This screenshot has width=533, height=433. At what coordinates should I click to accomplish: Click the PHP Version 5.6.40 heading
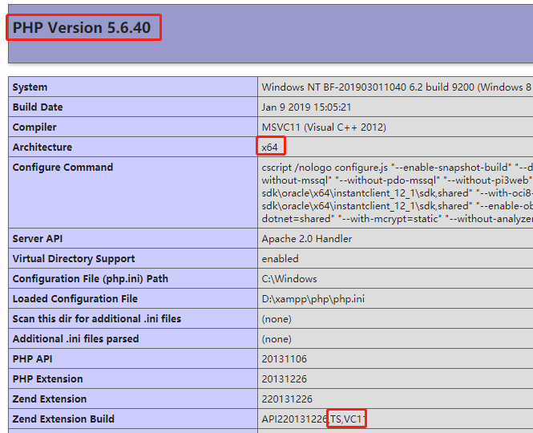click(81, 27)
